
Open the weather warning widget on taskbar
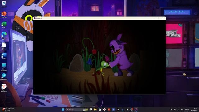[9, 110]
